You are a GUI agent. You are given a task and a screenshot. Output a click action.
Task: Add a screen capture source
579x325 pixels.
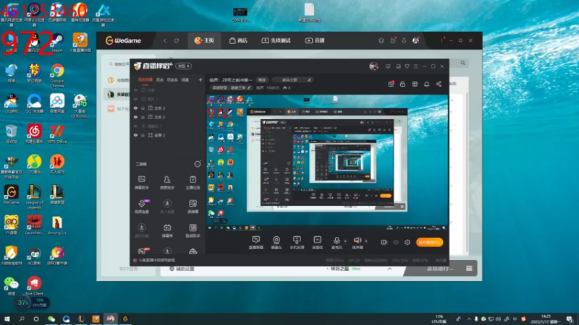[x=255, y=243]
